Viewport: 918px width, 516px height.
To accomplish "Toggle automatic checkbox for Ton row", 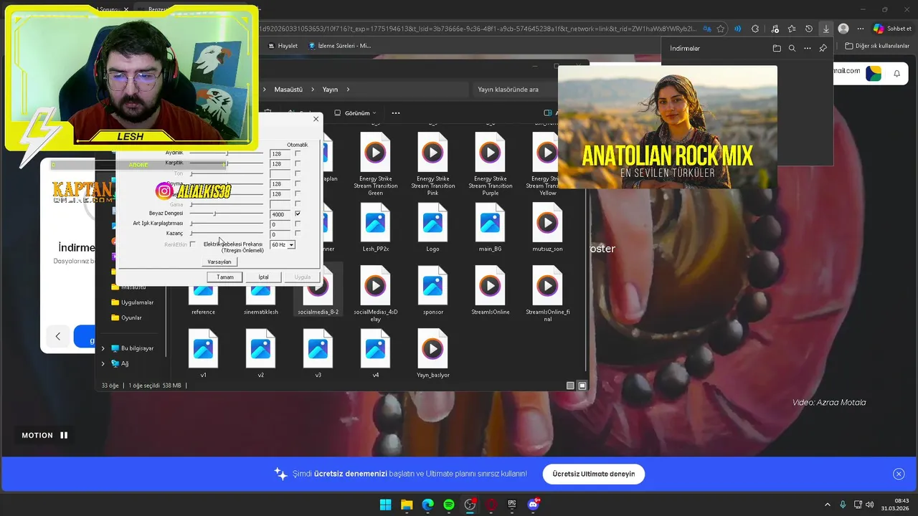I will [298, 173].
